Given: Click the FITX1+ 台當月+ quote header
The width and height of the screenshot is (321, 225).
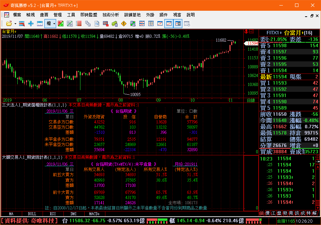Looking at the screenshot, I should 289,33.
